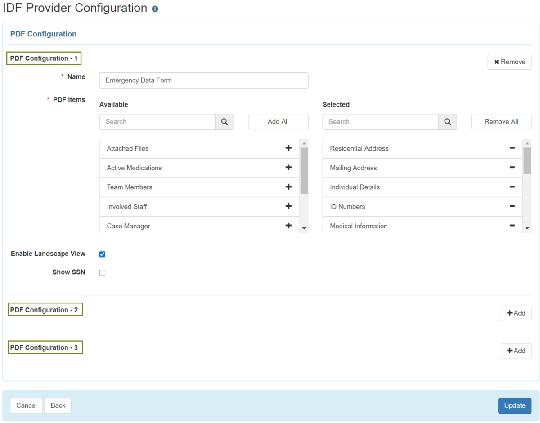Click the minus icon beside ID Numbers
The image size is (540, 423).
512,206
